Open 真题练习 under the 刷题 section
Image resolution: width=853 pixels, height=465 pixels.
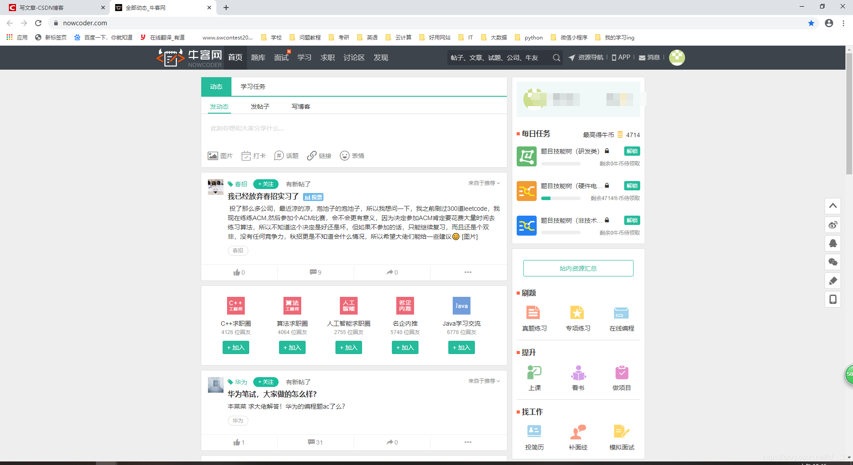(534, 313)
